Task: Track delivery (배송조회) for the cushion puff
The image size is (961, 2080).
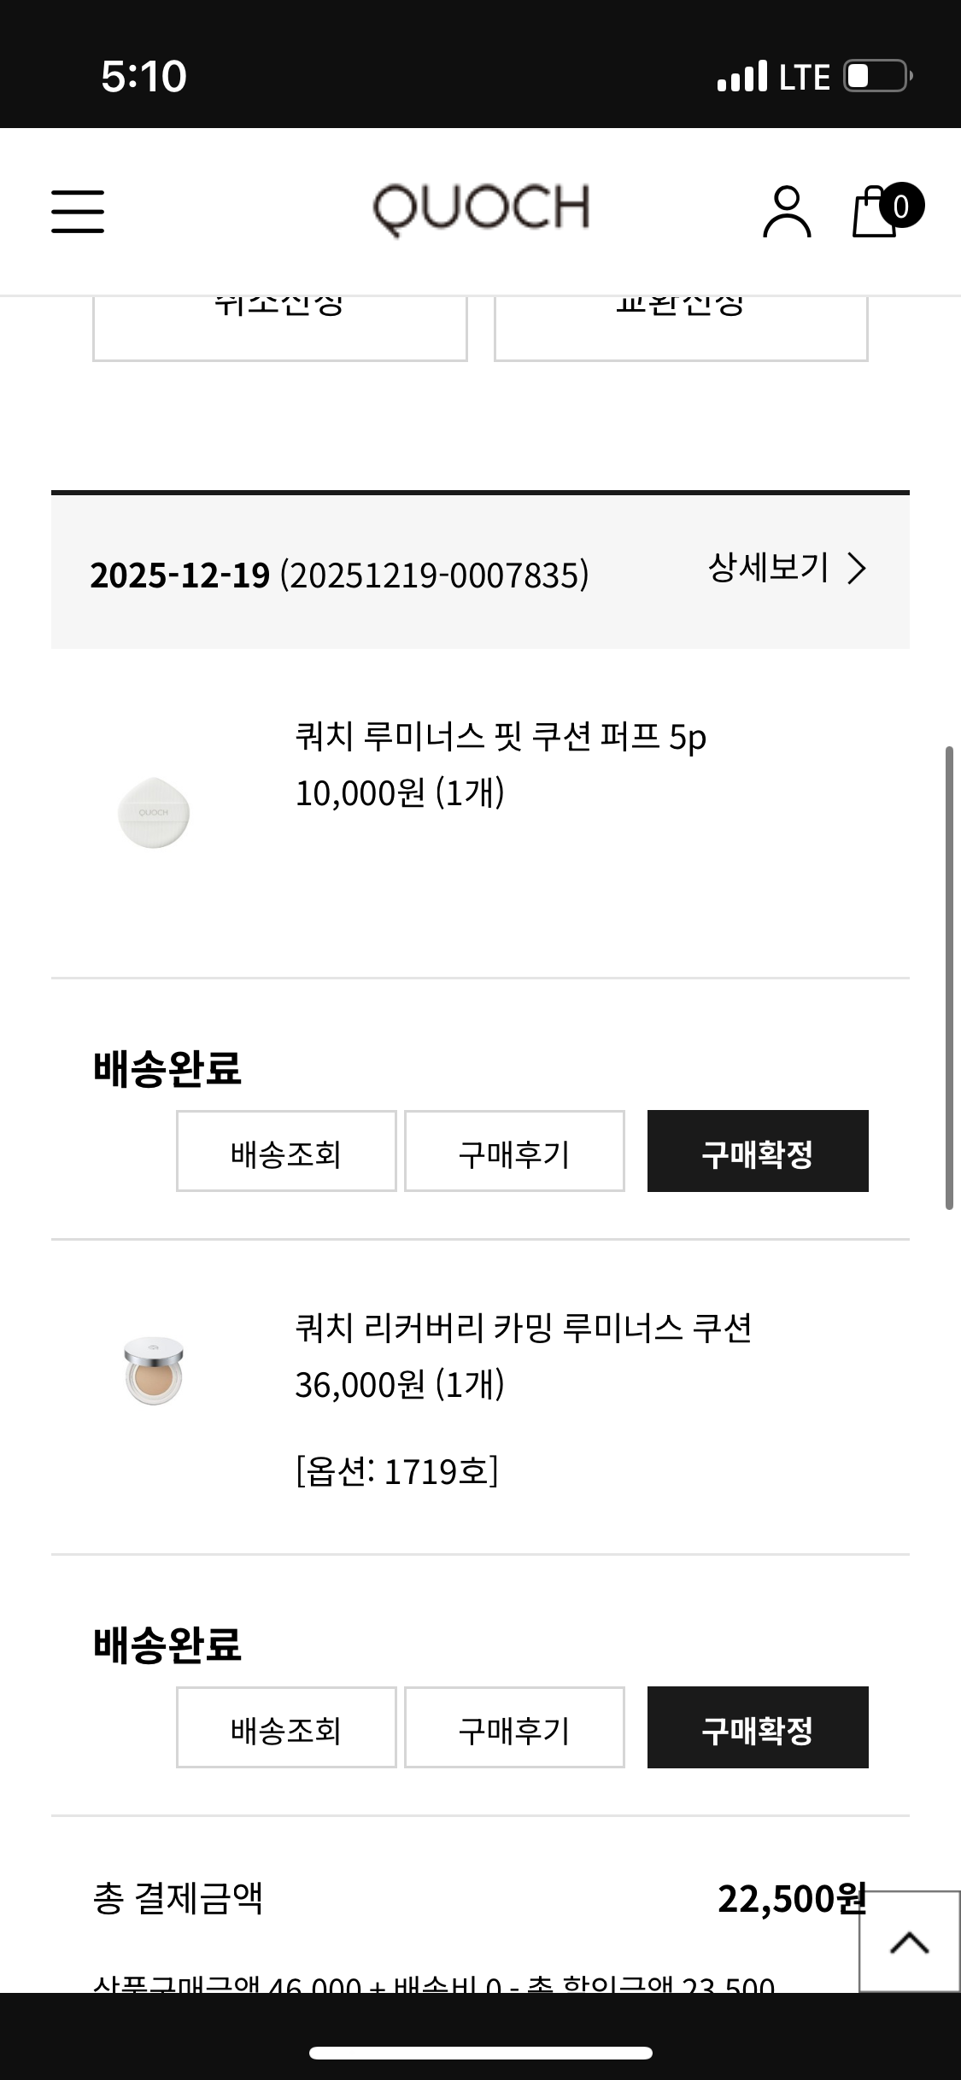Action: (x=286, y=1151)
